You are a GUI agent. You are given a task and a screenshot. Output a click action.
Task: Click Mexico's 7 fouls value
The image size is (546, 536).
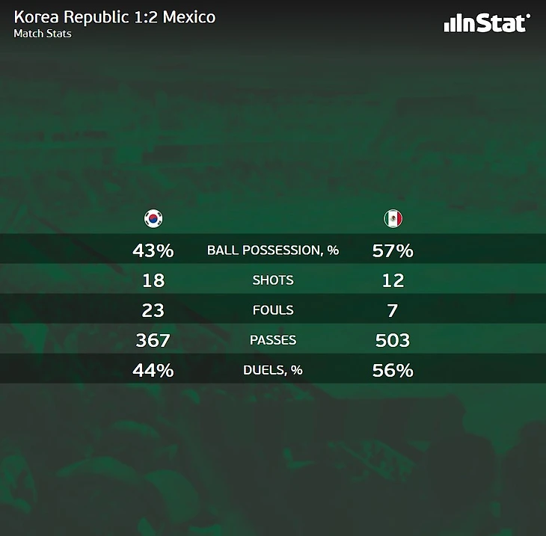click(393, 310)
